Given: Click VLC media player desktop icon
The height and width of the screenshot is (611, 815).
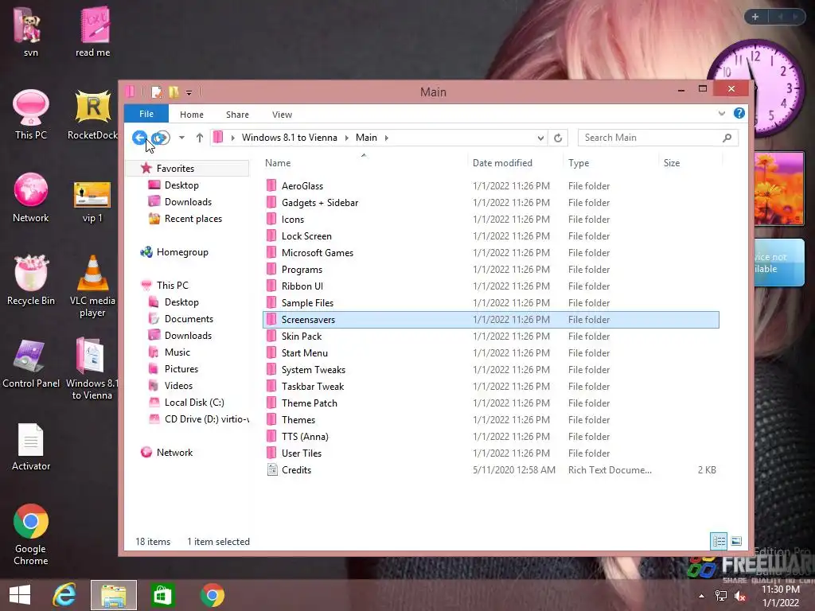Looking at the screenshot, I should tap(92, 286).
